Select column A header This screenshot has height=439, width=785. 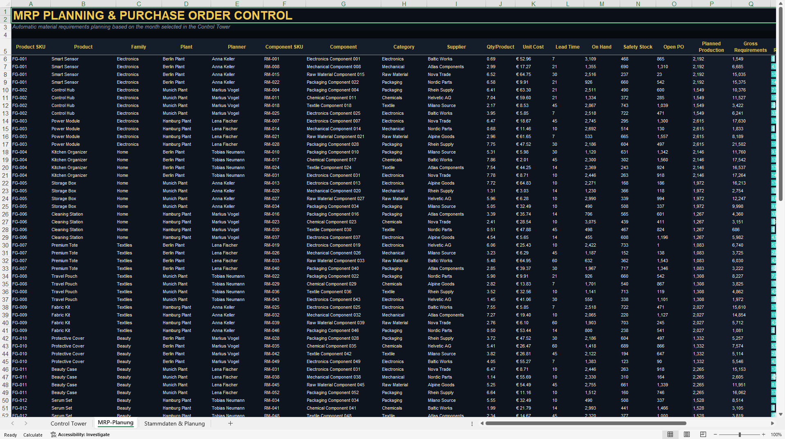[31, 4]
